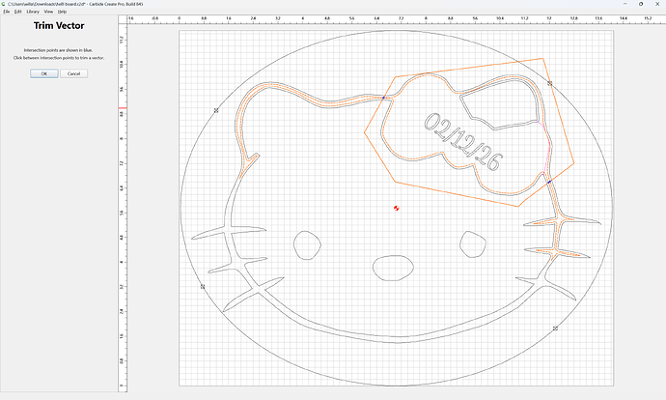666x400 pixels.
Task: Open the Help menu
Action: pyautogui.click(x=62, y=12)
